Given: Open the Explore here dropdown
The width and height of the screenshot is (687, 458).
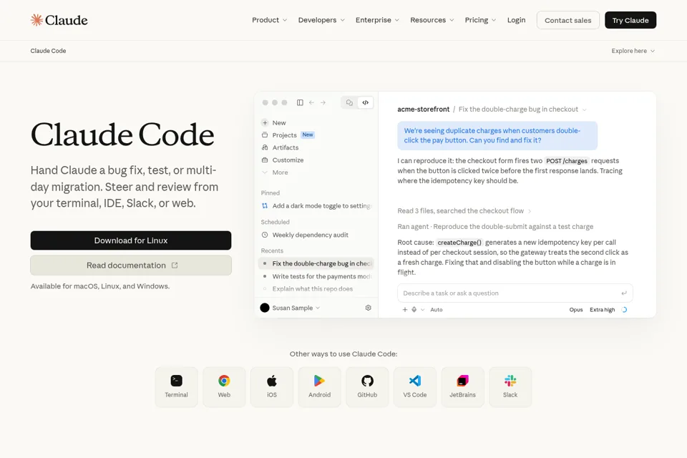Looking at the screenshot, I should (x=633, y=51).
